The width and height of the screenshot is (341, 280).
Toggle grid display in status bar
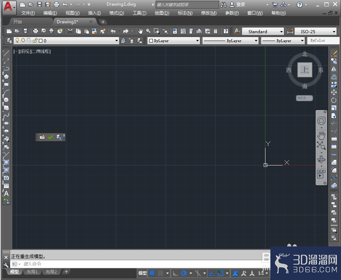(x=152, y=273)
